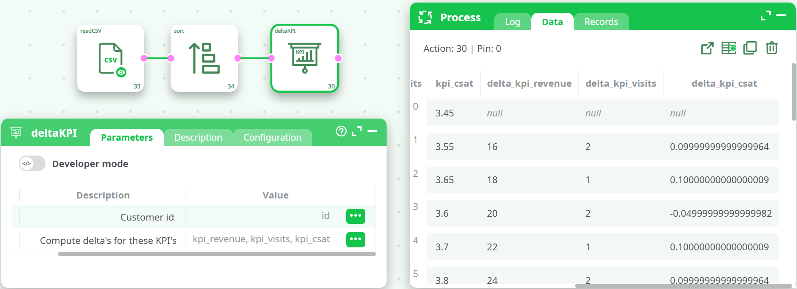
Task: Click the delta_kpi_revenue value 16
Action: point(492,147)
